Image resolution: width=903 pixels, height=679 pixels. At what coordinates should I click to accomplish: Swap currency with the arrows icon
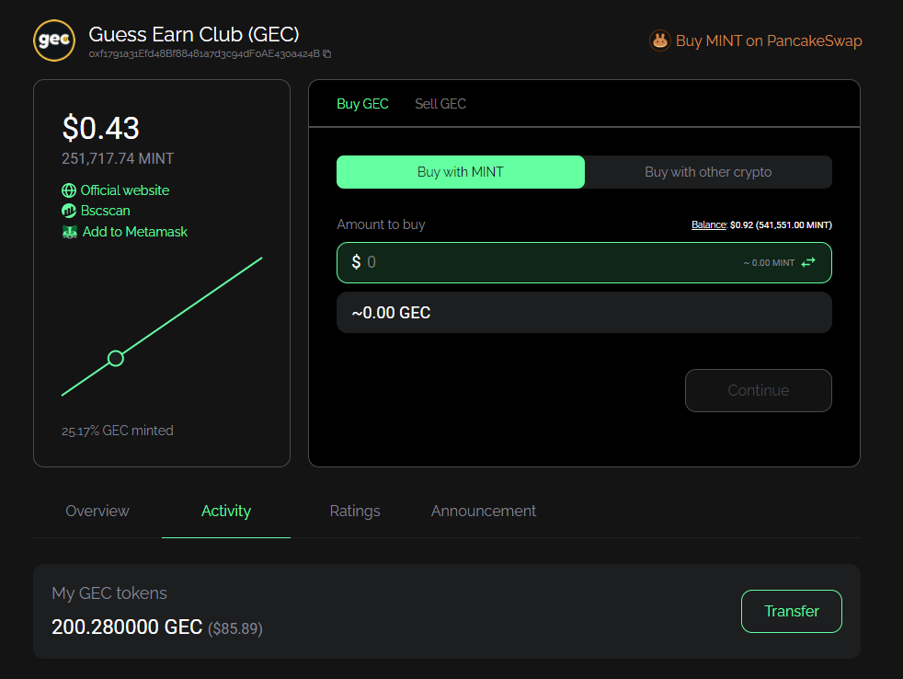click(x=808, y=262)
